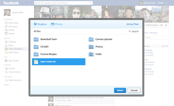Select the team roster.xls file name
The height and width of the screenshot is (106, 174).
click(x=48, y=62)
